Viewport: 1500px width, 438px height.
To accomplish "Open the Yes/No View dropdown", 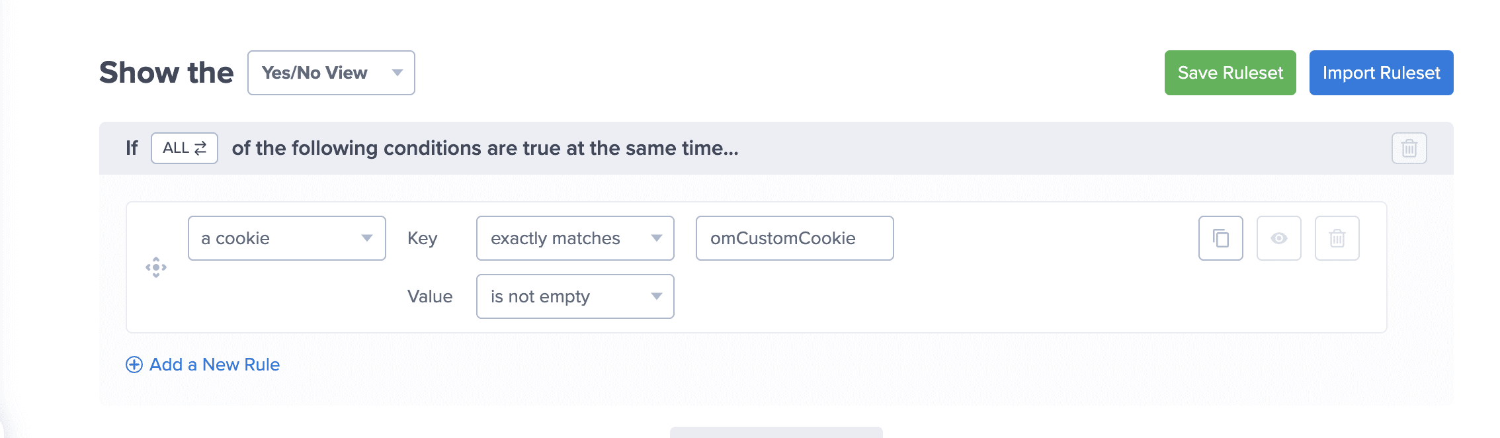I will (x=331, y=73).
